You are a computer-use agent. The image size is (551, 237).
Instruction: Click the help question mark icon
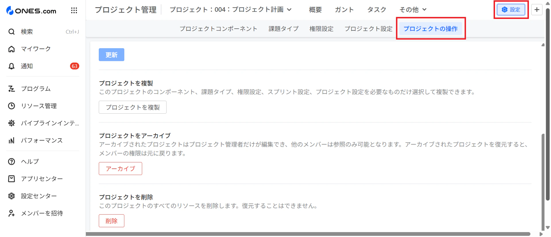(11, 162)
